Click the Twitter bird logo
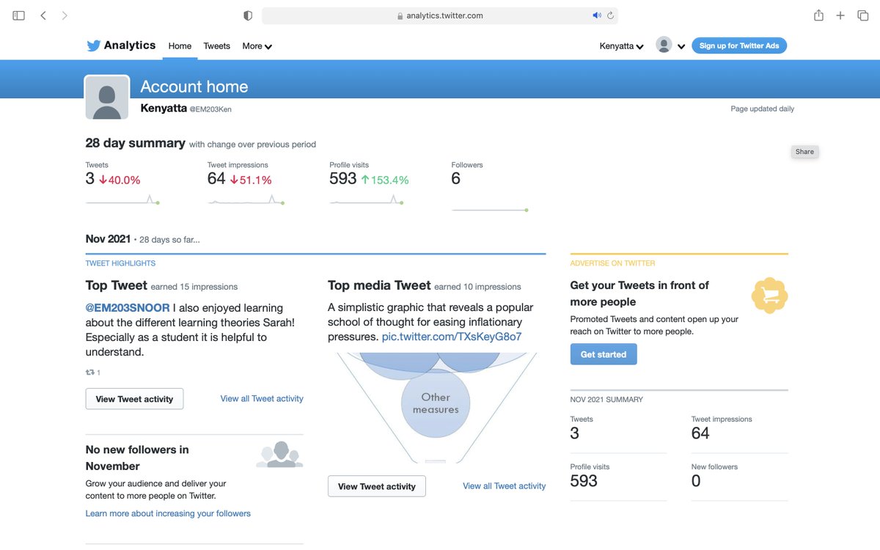The width and height of the screenshot is (880, 550). 93,45
